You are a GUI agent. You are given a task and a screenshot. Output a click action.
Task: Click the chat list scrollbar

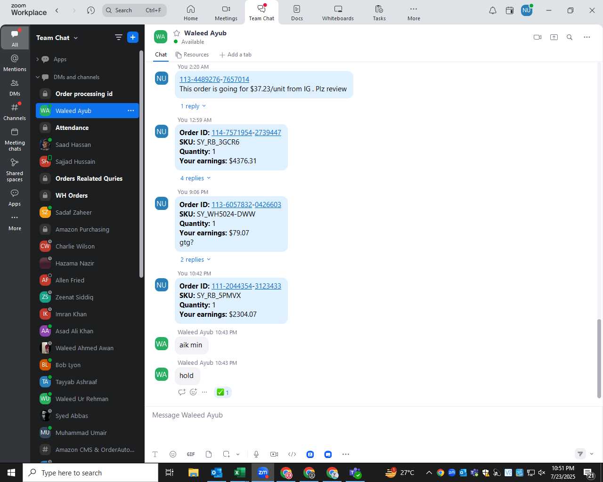click(141, 165)
